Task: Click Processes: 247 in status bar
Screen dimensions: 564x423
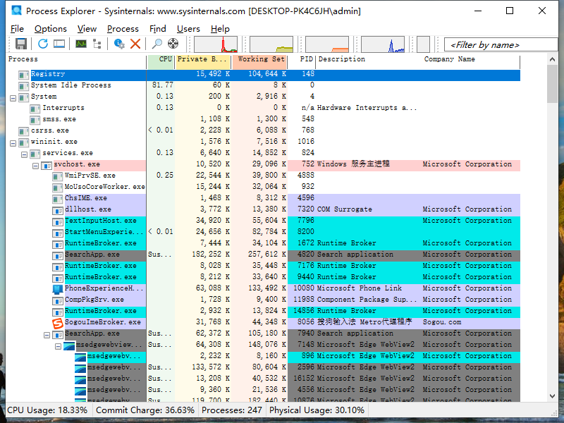Action: (232, 410)
